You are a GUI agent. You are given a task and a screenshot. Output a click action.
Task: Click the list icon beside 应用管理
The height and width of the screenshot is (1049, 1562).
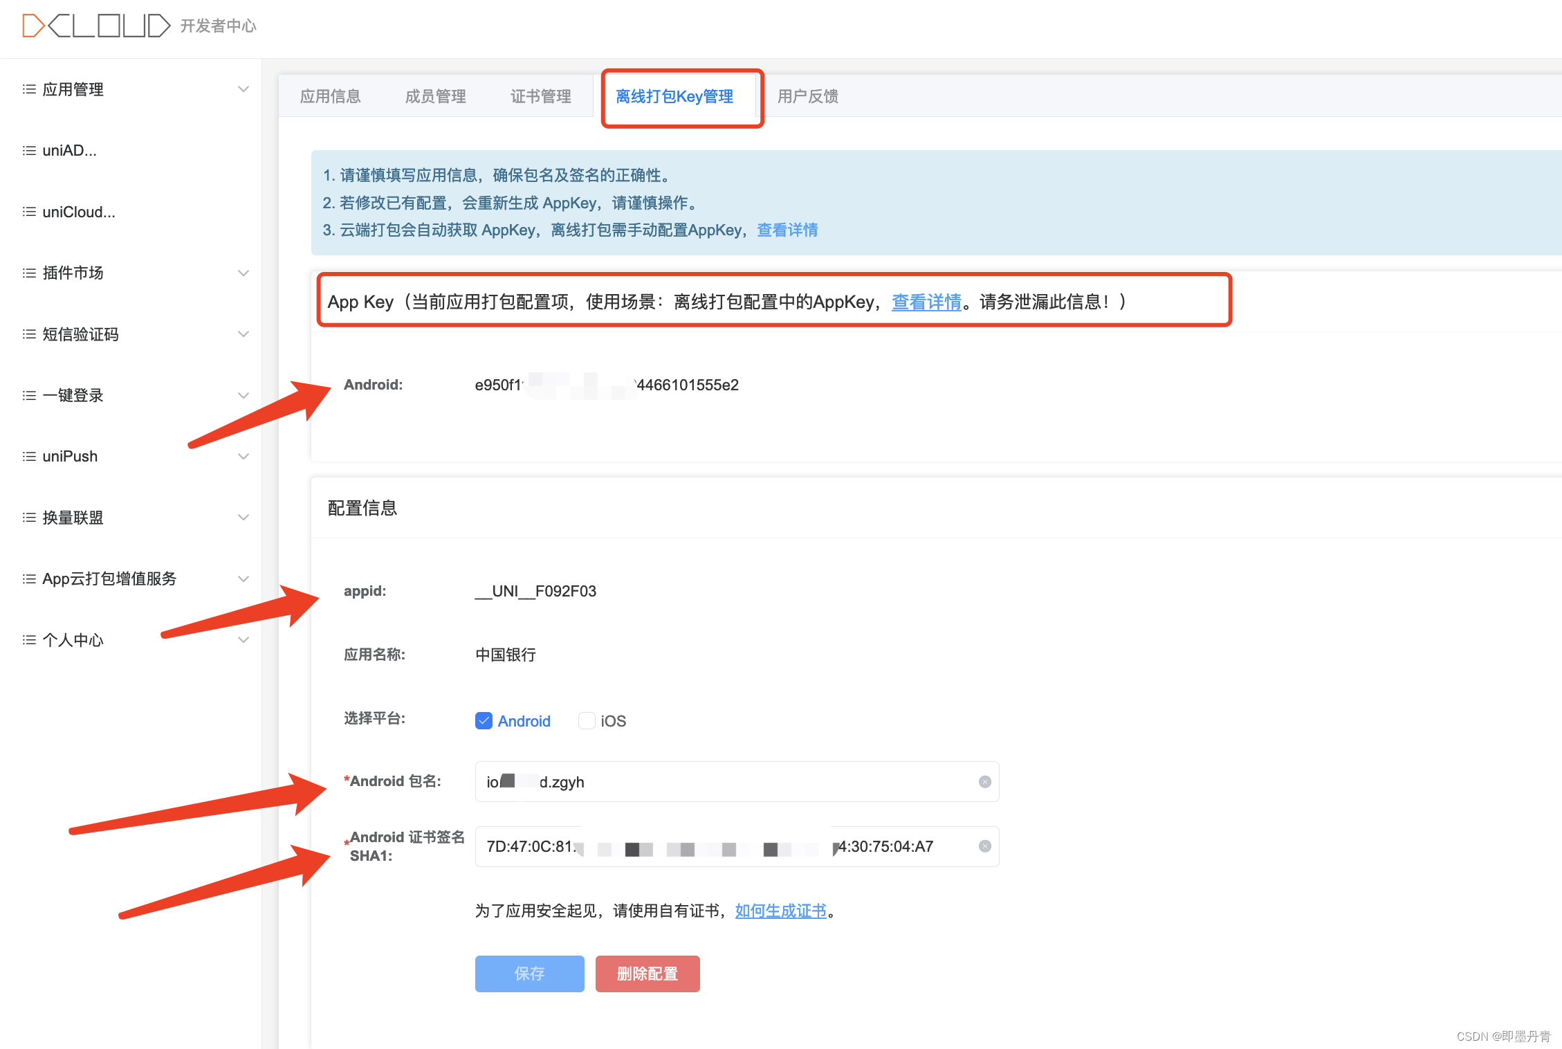(x=29, y=89)
